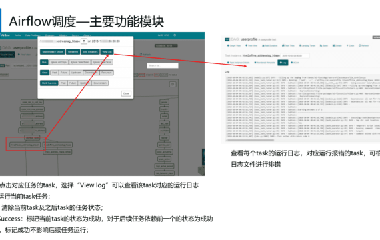Viewport: 380px width, 240px height.
Task: Toggle Past option in the Mark Success row
Action: (x=63, y=83)
